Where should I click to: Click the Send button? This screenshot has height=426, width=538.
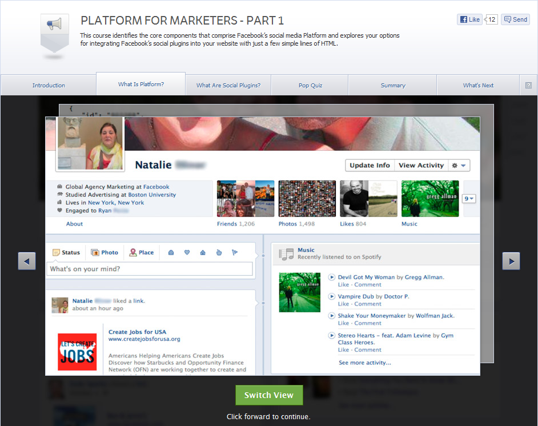(515, 19)
